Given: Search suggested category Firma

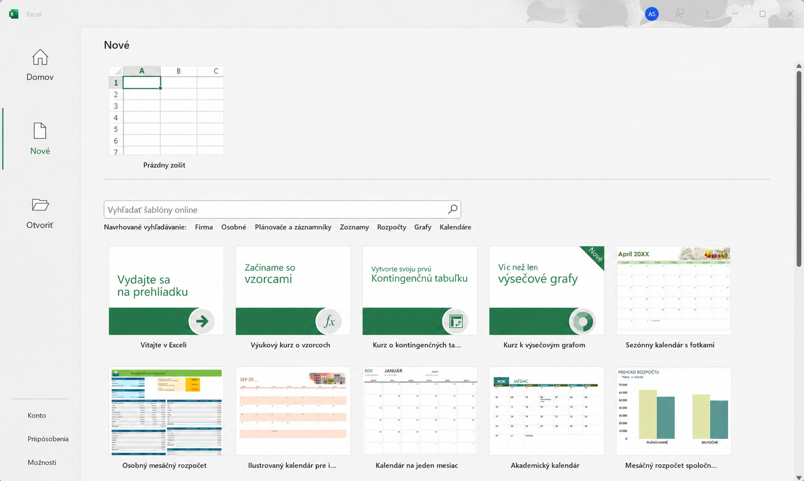Looking at the screenshot, I should pyautogui.click(x=204, y=227).
